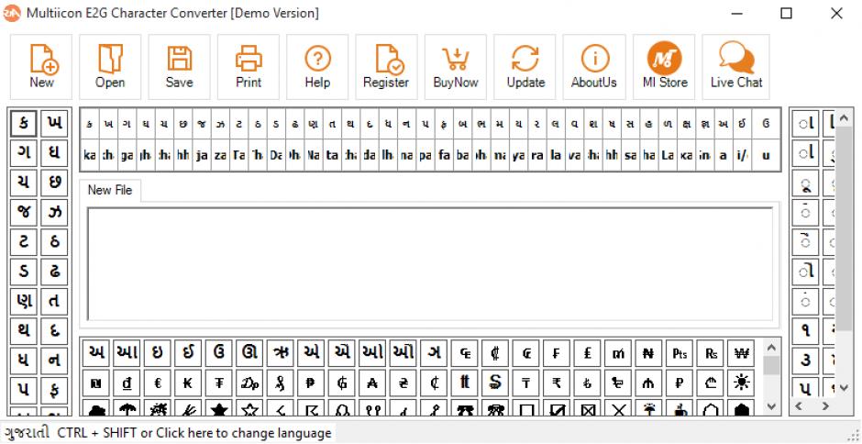This screenshot has width=862, height=444.
Task: Insert vowel અ from bottom symbol panel
Action: (x=96, y=353)
